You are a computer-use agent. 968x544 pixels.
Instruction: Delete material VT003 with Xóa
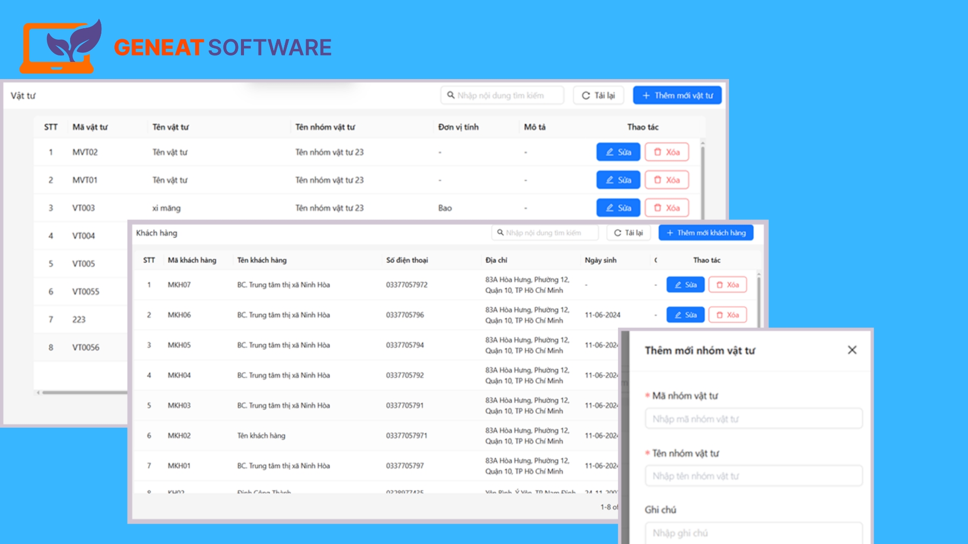point(667,208)
